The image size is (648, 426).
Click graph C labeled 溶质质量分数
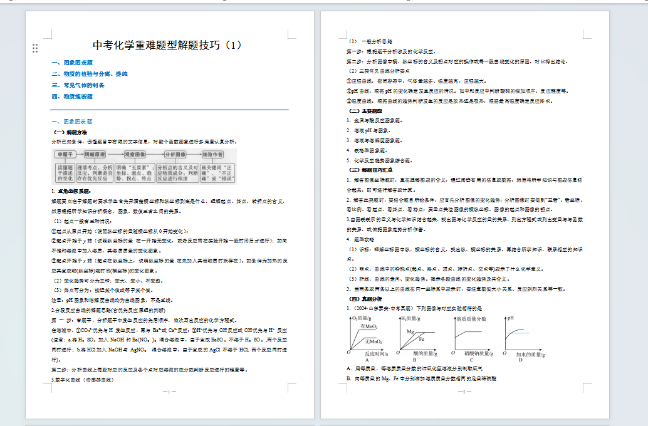point(472,338)
